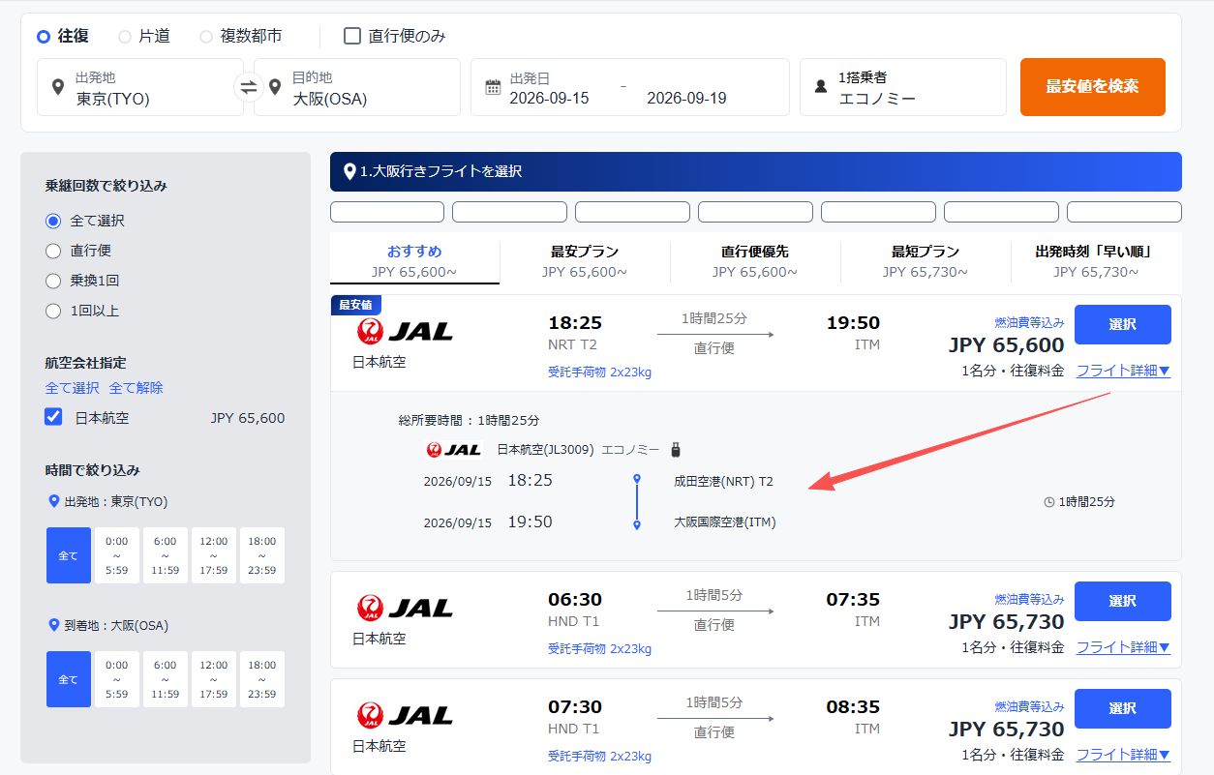Click clock icon beside 1時間25分 duration
Screen dimensions: 1214x775
[x=1049, y=502]
